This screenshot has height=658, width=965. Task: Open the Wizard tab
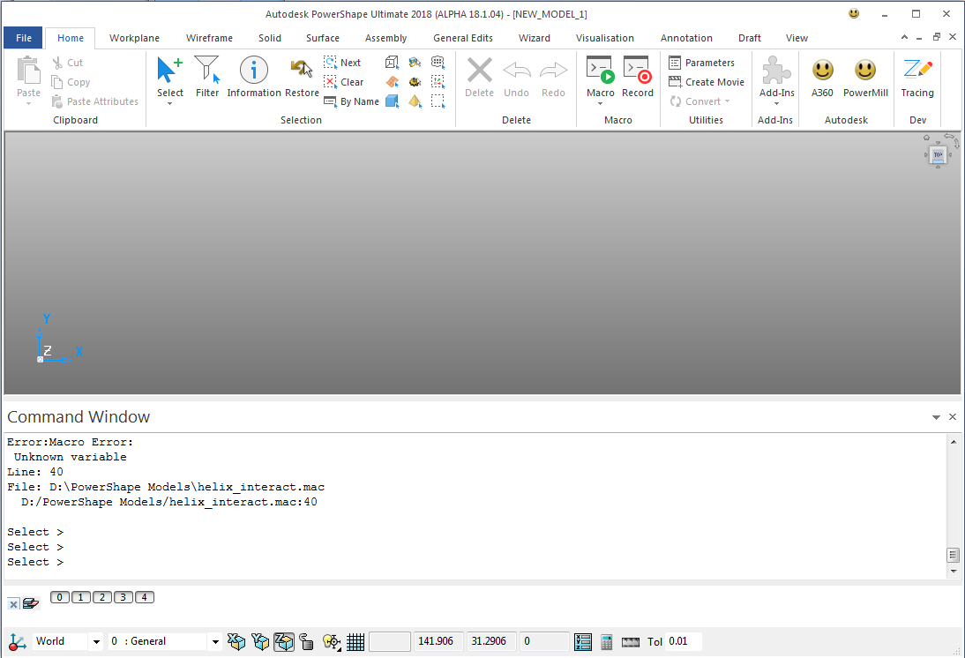pyautogui.click(x=535, y=38)
